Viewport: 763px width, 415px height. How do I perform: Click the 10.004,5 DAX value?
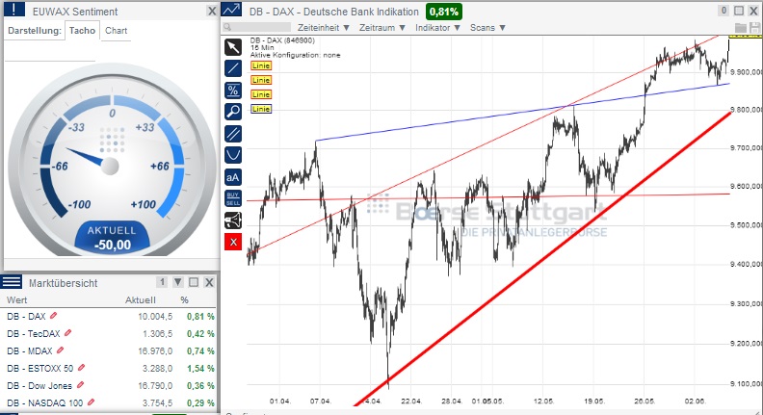[155, 316]
